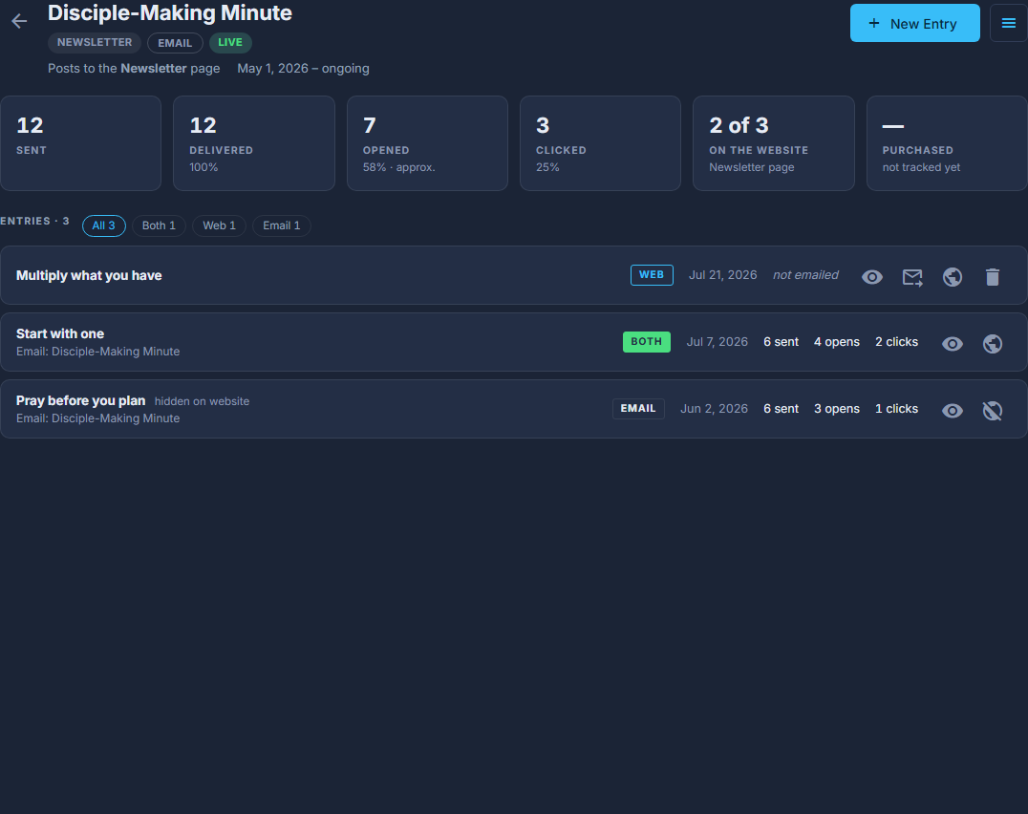1028x814 pixels.
Task: Open the 'Start with one' entry title
Action: click(x=60, y=333)
